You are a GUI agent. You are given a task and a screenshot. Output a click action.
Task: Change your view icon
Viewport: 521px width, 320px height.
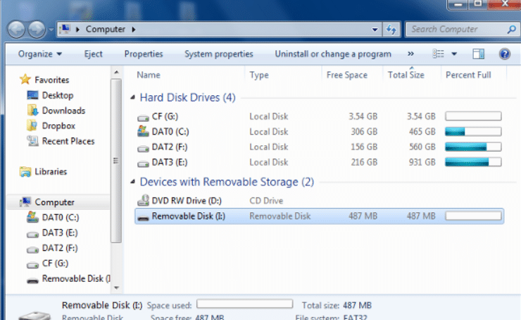click(438, 54)
